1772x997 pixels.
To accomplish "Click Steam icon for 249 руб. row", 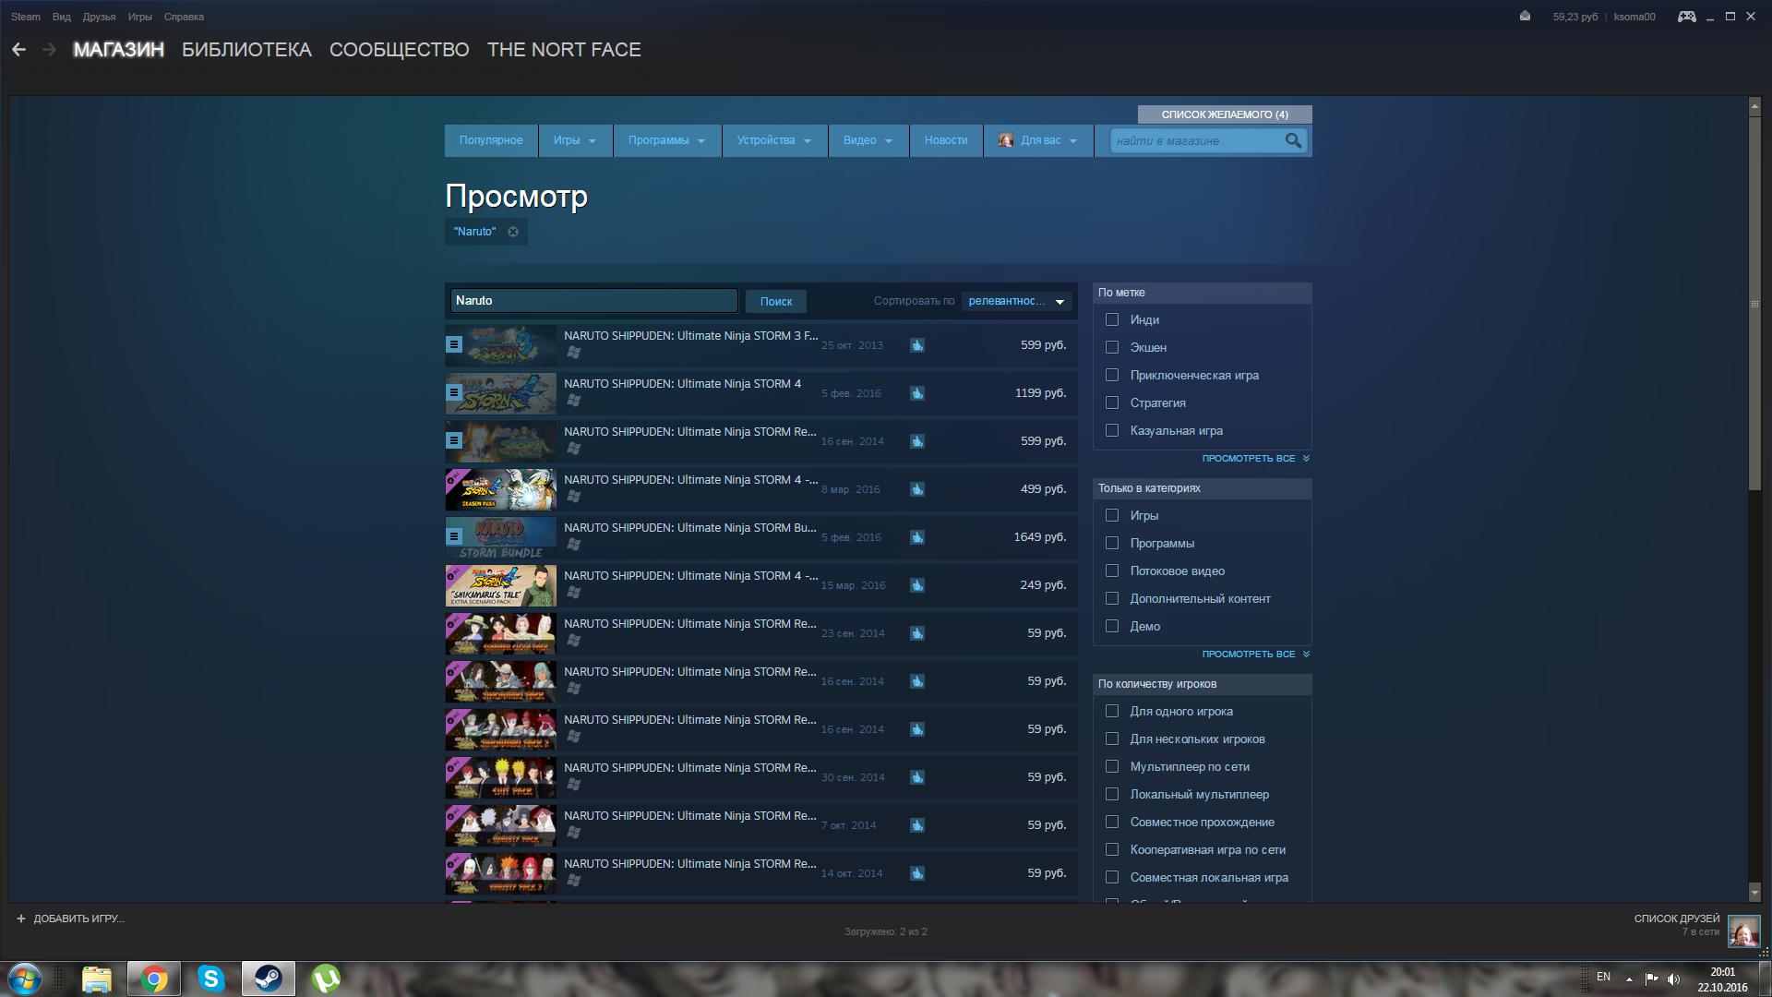I will [x=917, y=585].
